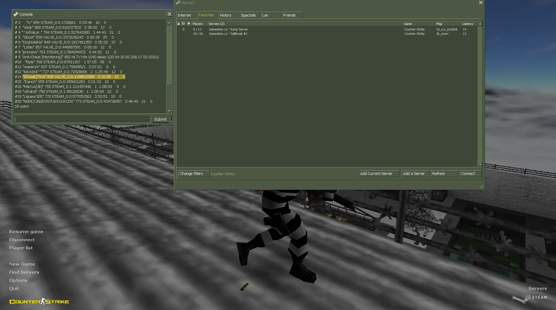Switch to the Favorites tab
Image resolution: width=556 pixels, height=310 pixels.
tap(207, 15)
